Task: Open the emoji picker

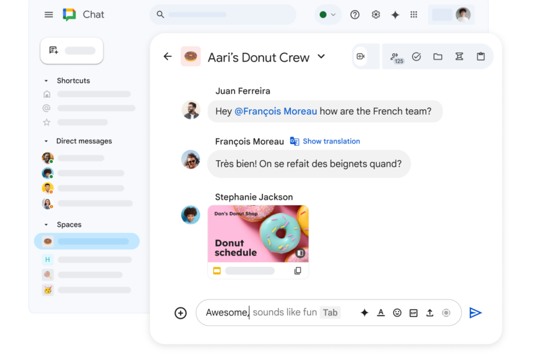Action: [x=397, y=313]
